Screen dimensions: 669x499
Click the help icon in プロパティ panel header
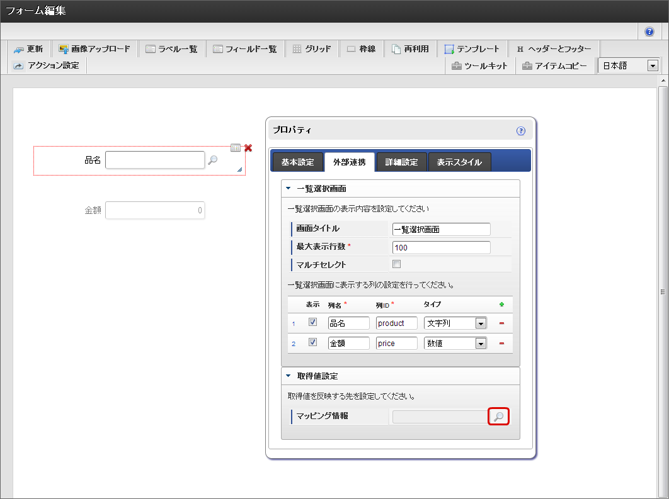click(520, 131)
